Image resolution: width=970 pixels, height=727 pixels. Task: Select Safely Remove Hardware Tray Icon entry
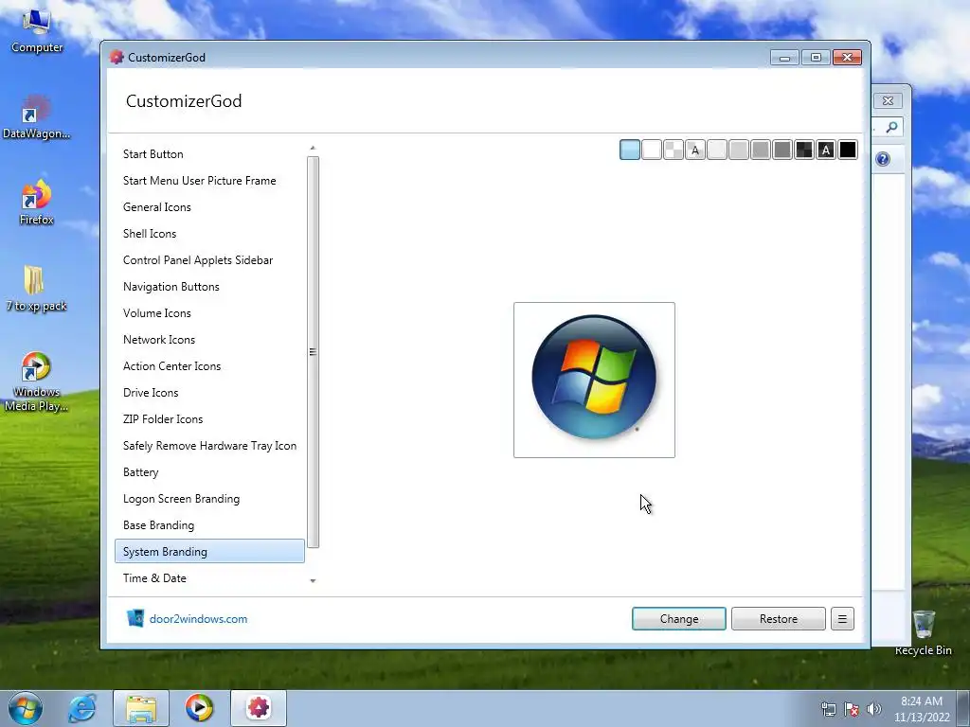coord(209,447)
